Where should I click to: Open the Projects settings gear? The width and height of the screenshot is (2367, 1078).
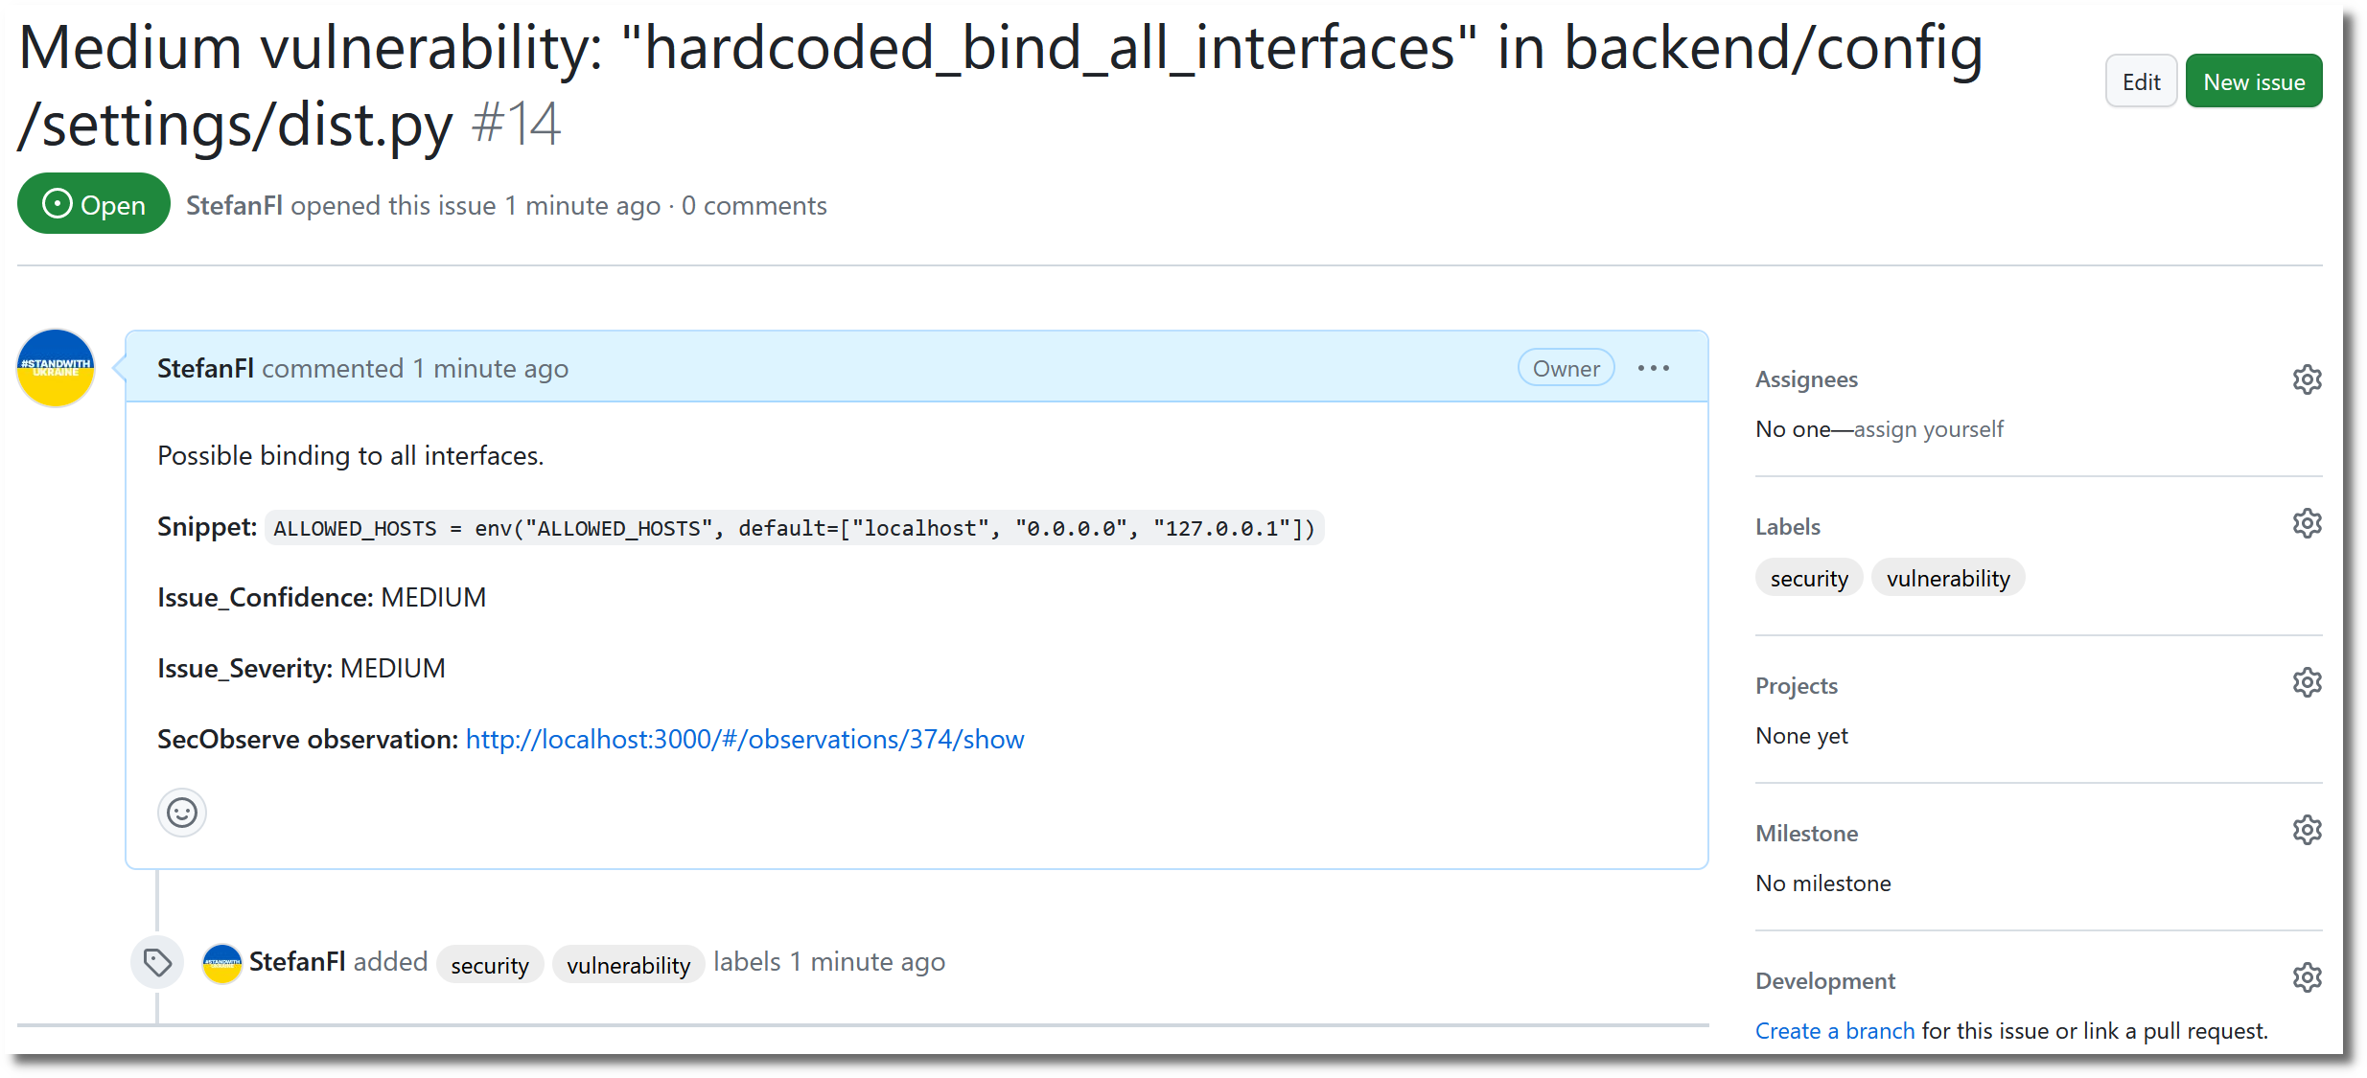[2306, 681]
